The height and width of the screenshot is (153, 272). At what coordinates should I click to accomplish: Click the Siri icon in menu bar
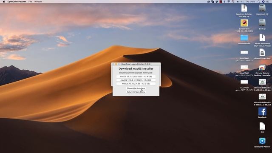tap(263, 2)
